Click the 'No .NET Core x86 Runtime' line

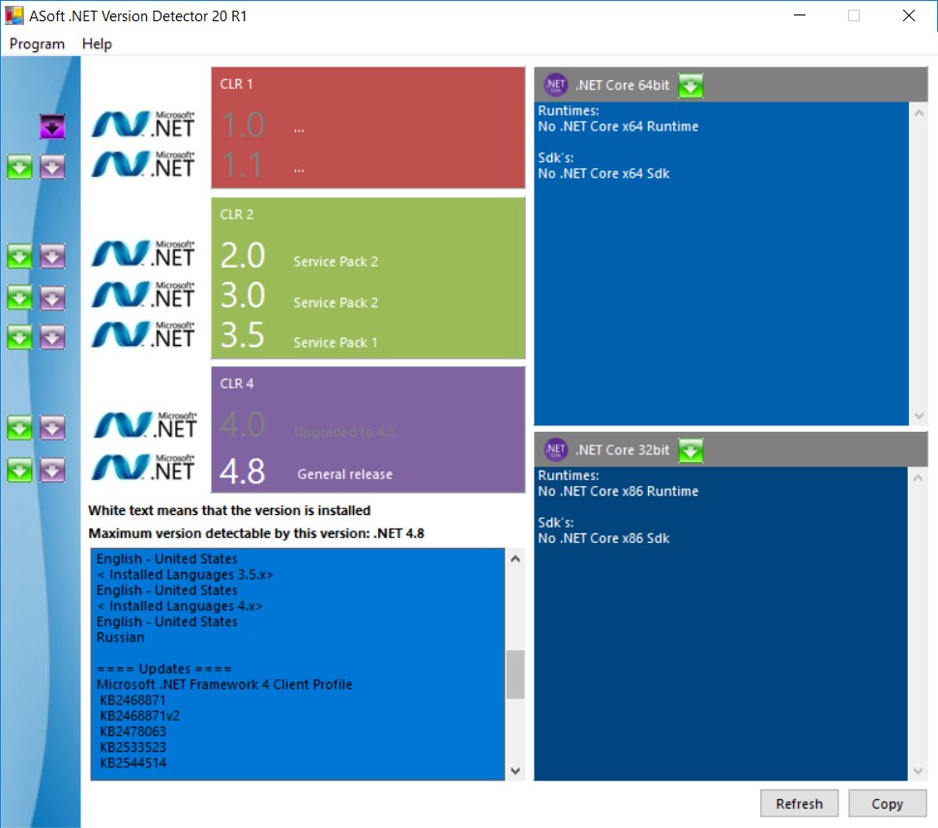(x=618, y=492)
